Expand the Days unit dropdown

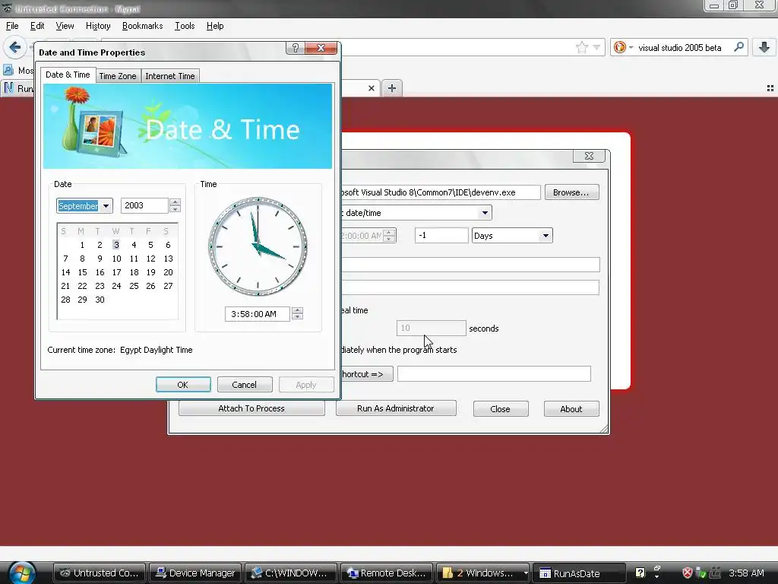tap(546, 236)
